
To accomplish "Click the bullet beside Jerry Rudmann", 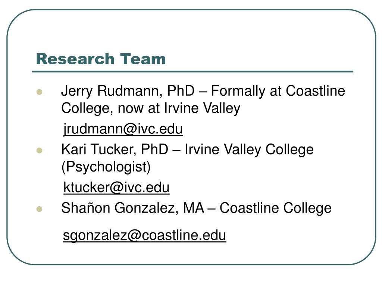I will [39, 92].
